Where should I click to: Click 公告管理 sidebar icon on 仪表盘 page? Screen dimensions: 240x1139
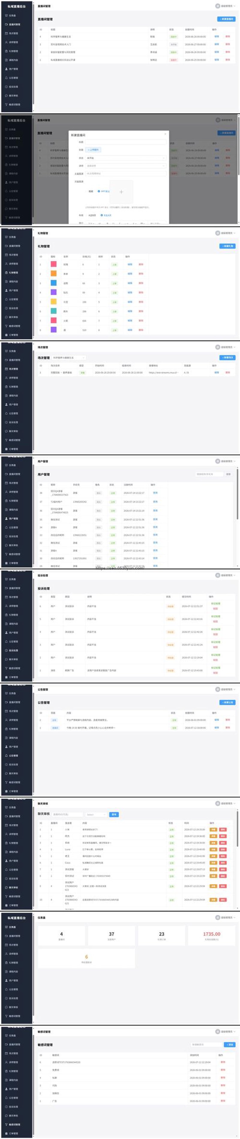[x=6, y=989]
